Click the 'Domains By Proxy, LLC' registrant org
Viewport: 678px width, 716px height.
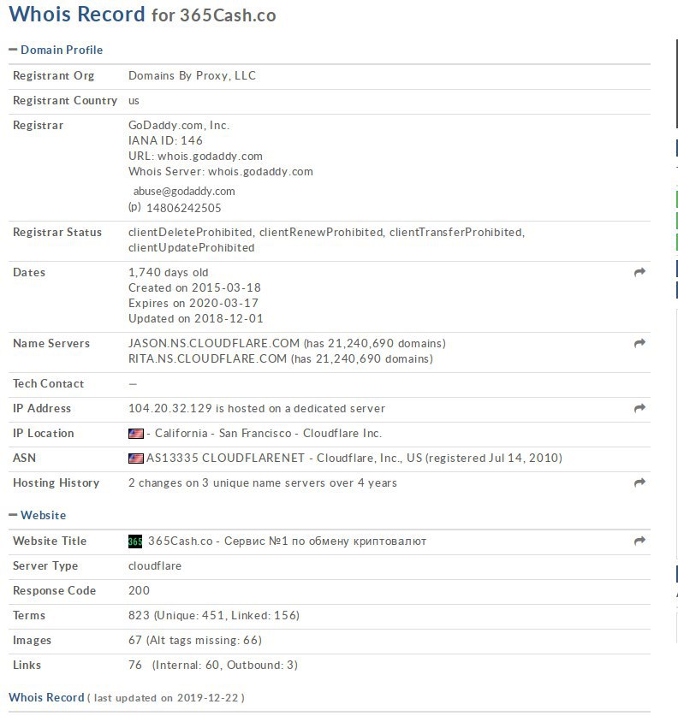(x=192, y=75)
